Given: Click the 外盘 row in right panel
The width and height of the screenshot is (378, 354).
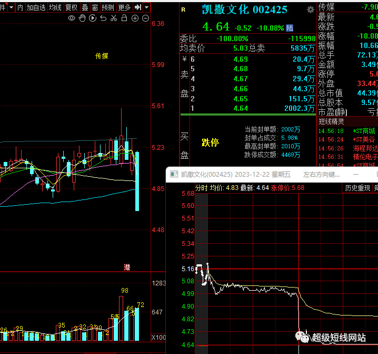Looking at the screenshot, I should pos(347,83).
